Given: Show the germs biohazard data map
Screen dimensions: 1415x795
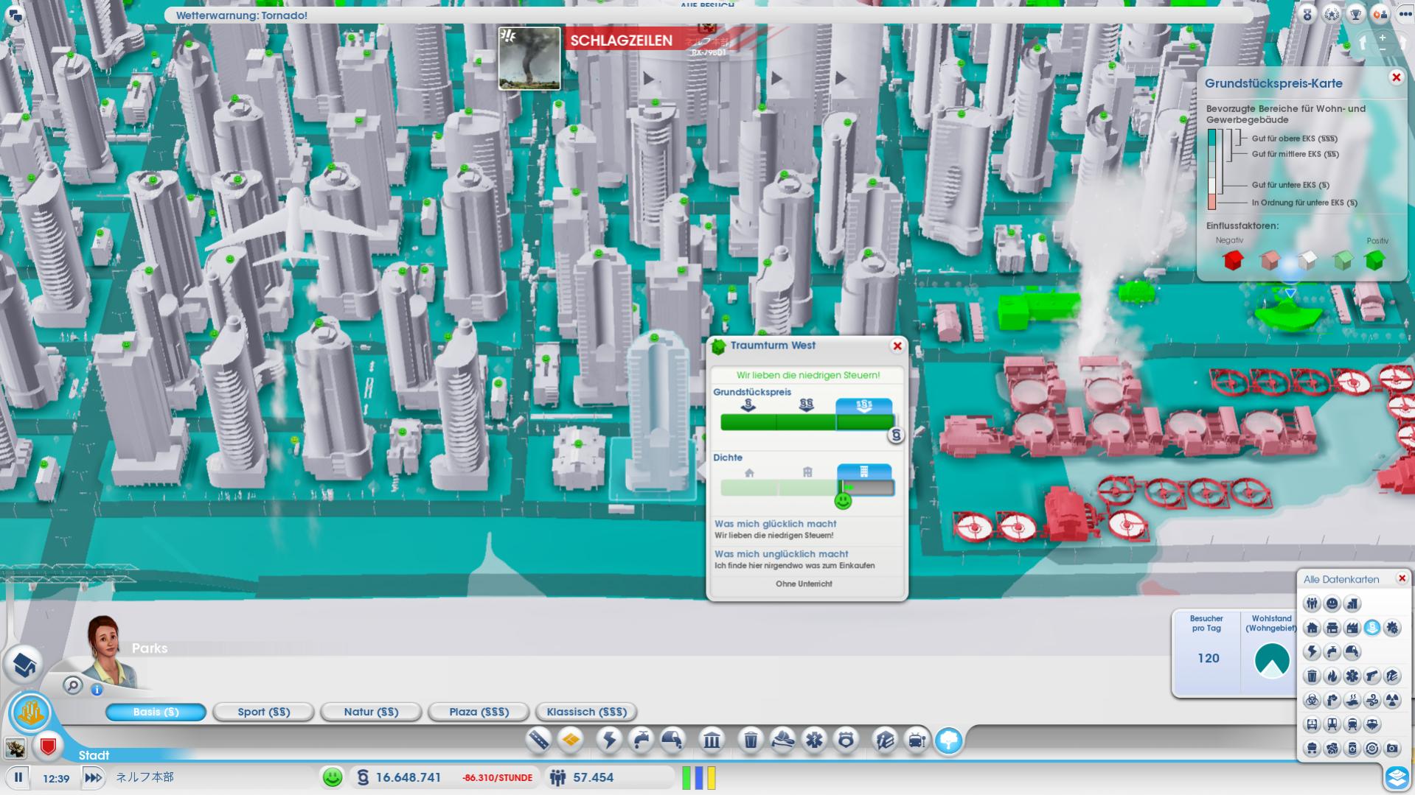Looking at the screenshot, I should click(1312, 700).
